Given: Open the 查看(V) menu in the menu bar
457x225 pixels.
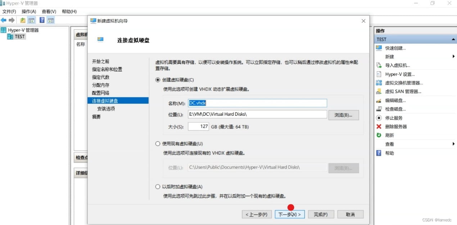Looking at the screenshot, I should [49, 12].
